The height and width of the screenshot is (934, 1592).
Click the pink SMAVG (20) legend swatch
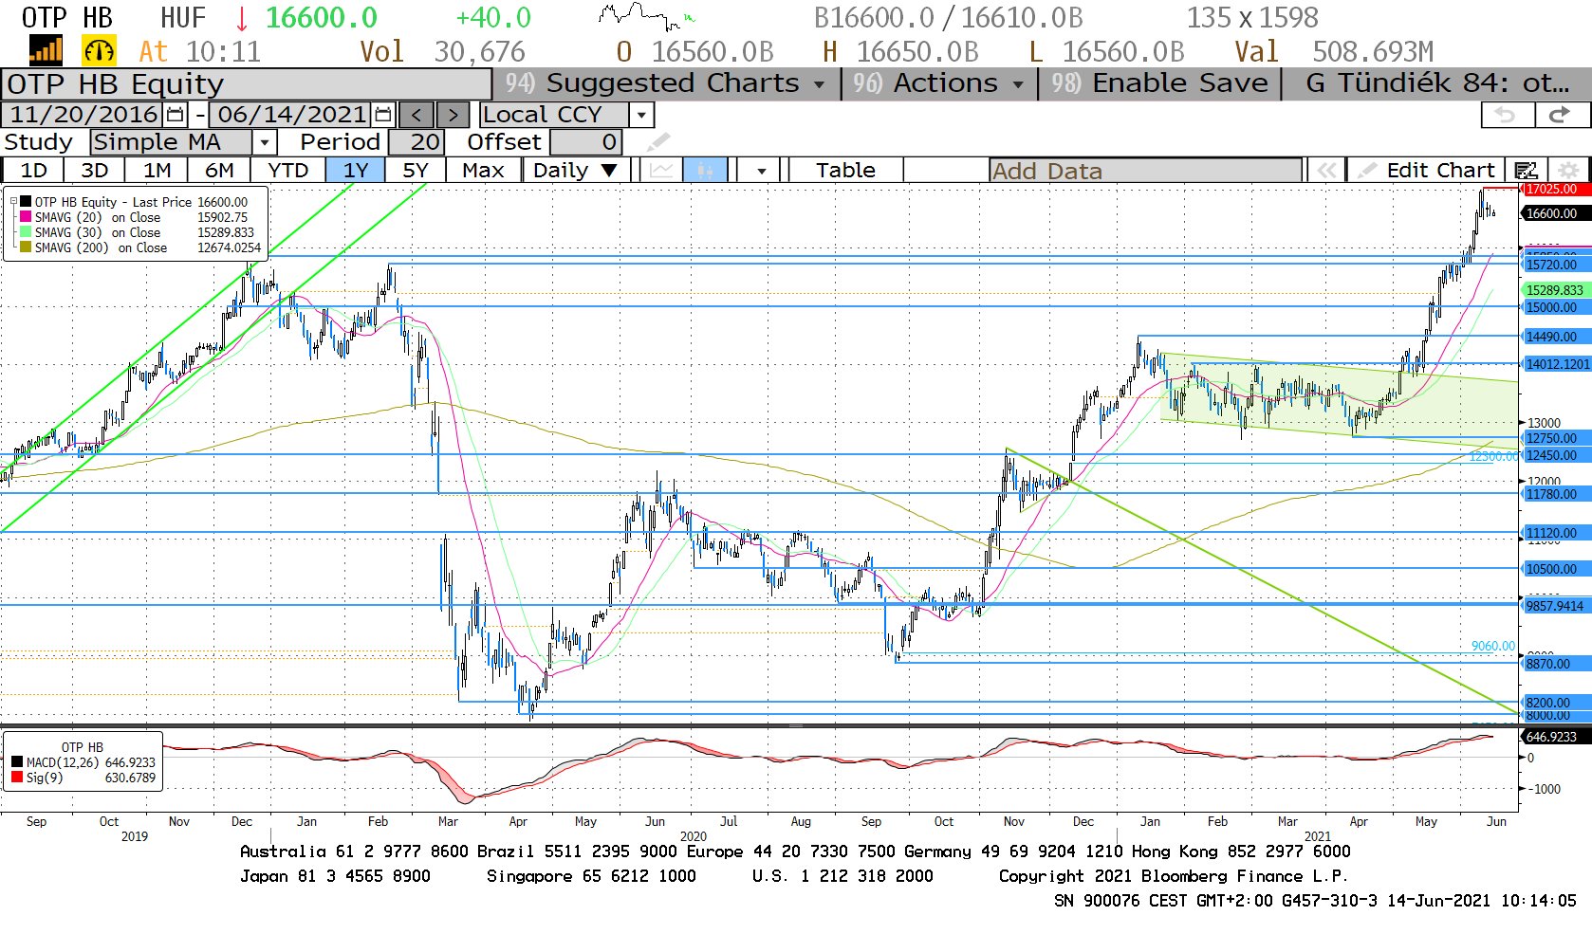tap(26, 217)
